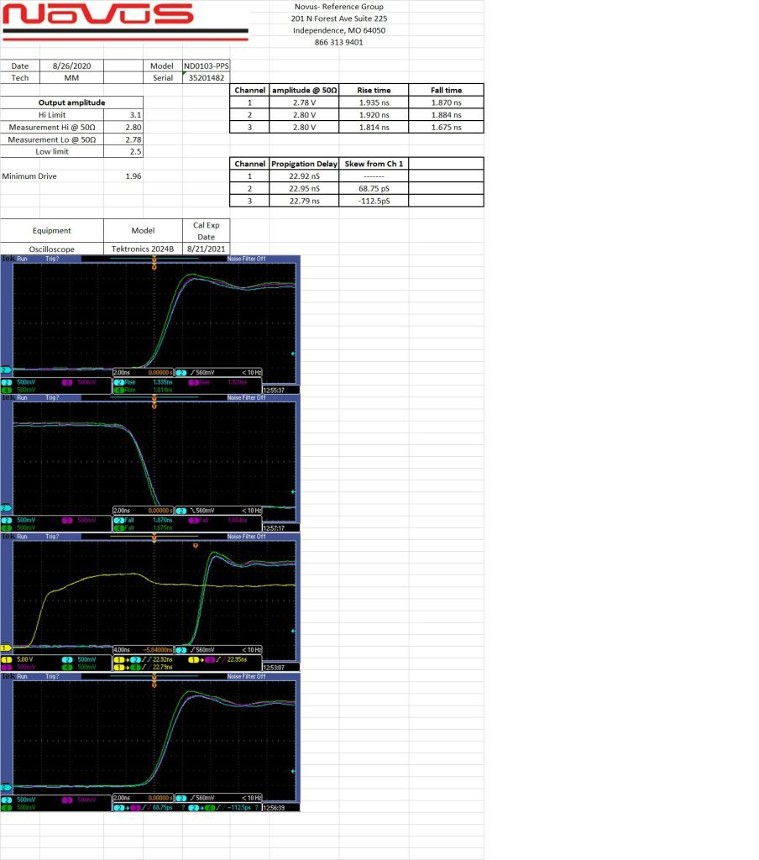Select the Hi Limit value '3.1'
This screenshot has width=759, height=860.
tap(123, 114)
